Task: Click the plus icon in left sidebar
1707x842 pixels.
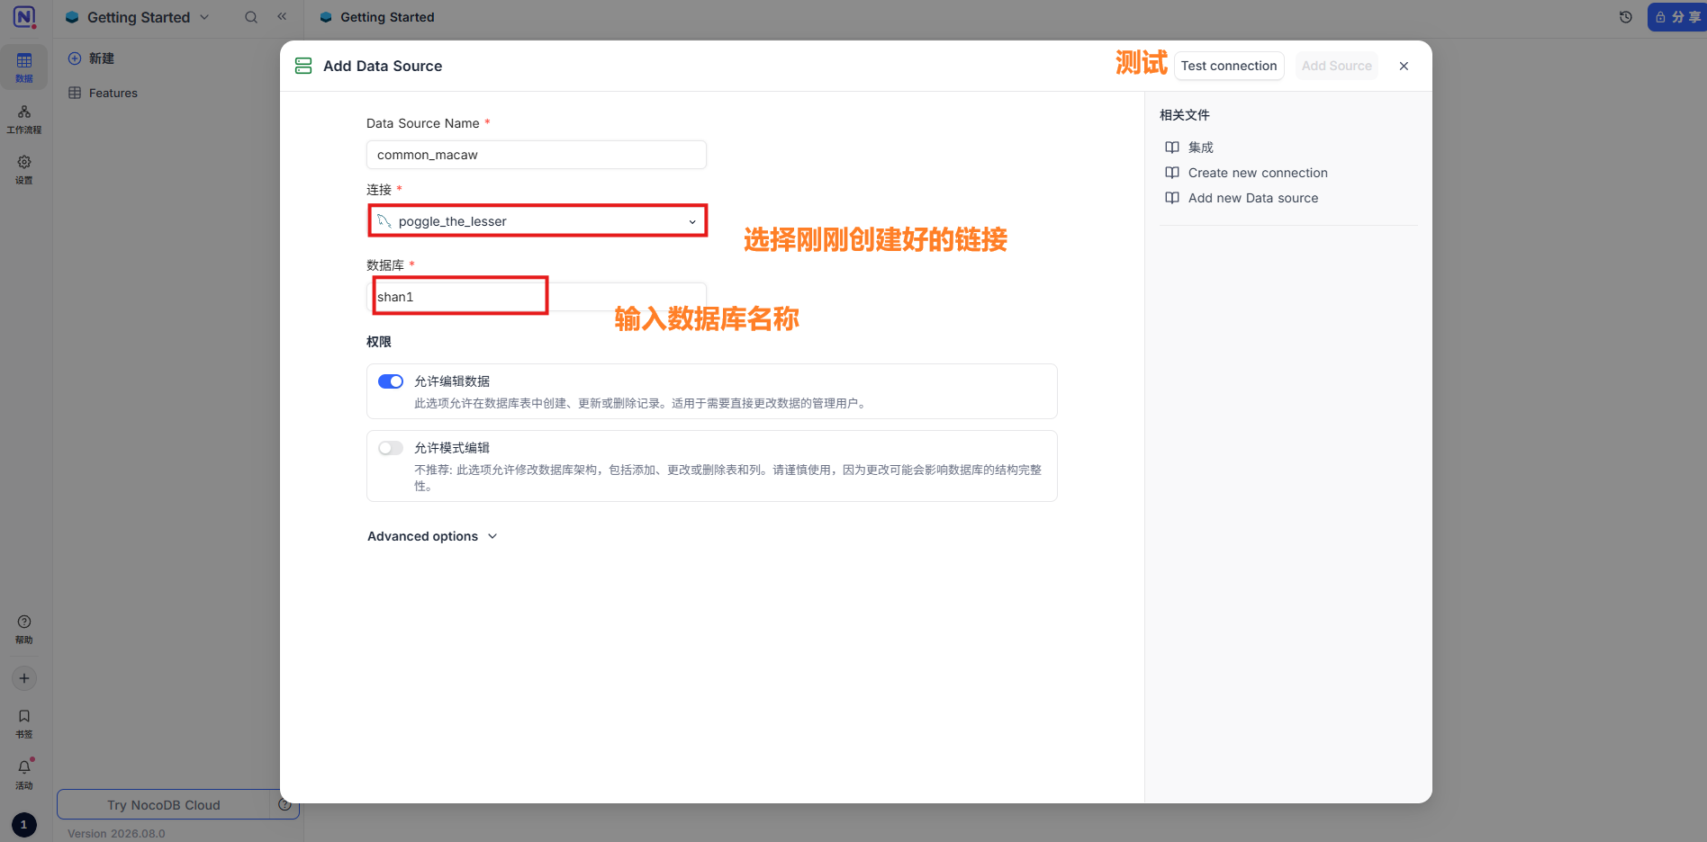Action: click(24, 678)
